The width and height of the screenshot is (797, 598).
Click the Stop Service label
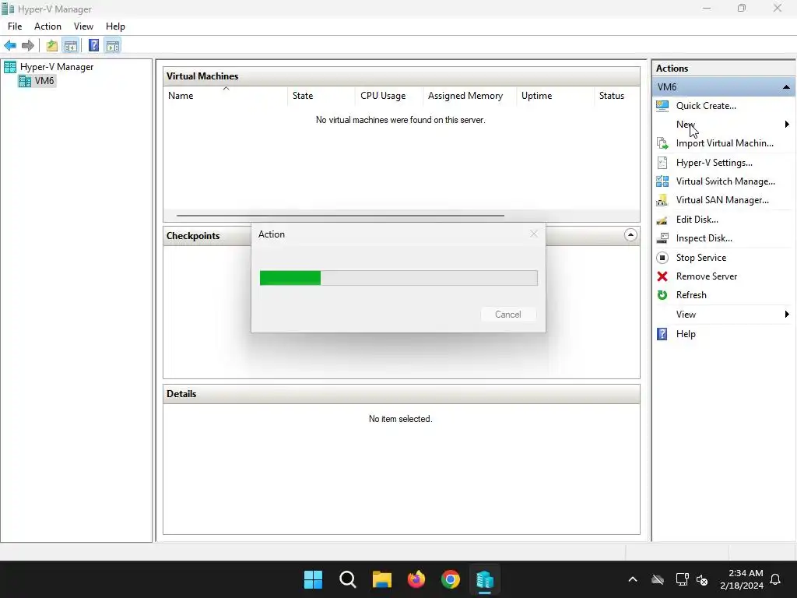(x=701, y=258)
